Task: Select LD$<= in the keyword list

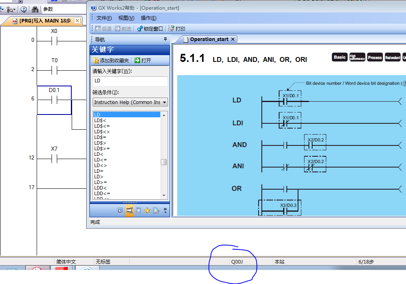Action: click(101, 126)
